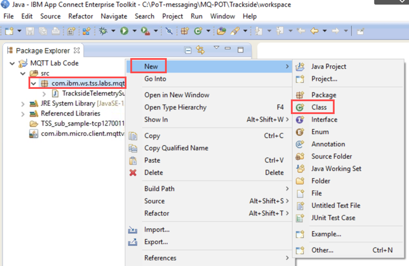Click the New wizard toolbar icon
The width and height of the screenshot is (409, 266).
[9, 31]
